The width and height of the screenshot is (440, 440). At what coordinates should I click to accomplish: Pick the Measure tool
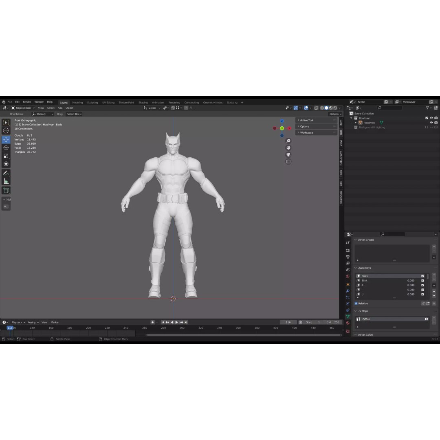pyautogui.click(x=6, y=181)
